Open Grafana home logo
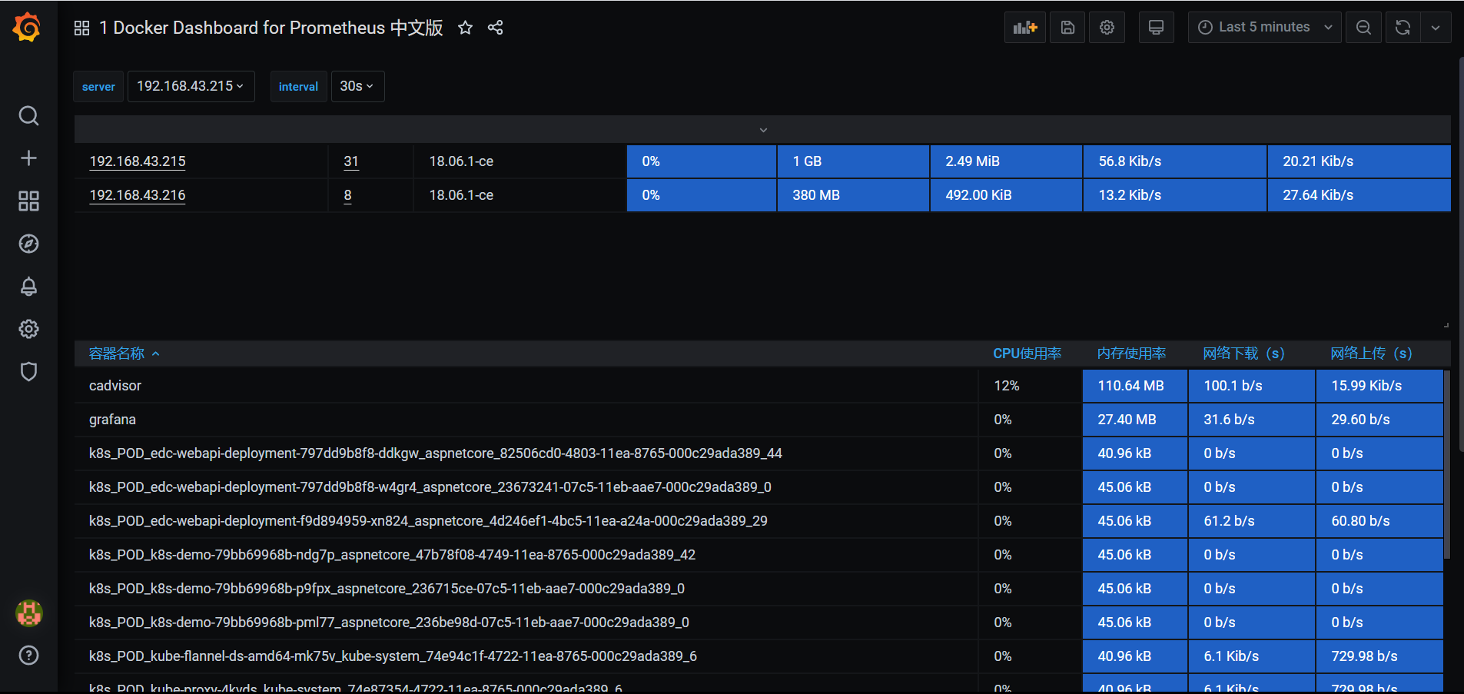The height and width of the screenshot is (694, 1464). [27, 28]
